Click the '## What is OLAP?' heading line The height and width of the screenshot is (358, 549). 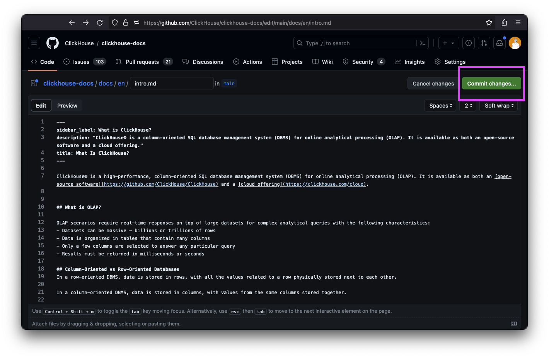point(79,207)
